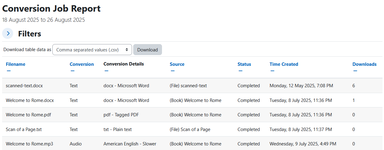Image resolution: width=384 pixels, height=150 pixels.
Task: Click the Audio conversion type cell
Action: pos(76,144)
